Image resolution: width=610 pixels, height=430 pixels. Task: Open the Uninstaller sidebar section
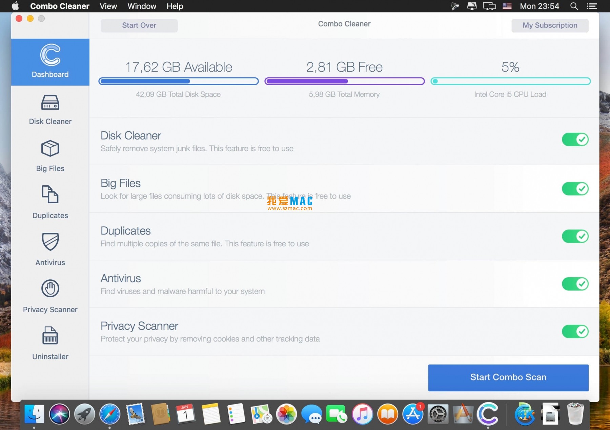50,344
